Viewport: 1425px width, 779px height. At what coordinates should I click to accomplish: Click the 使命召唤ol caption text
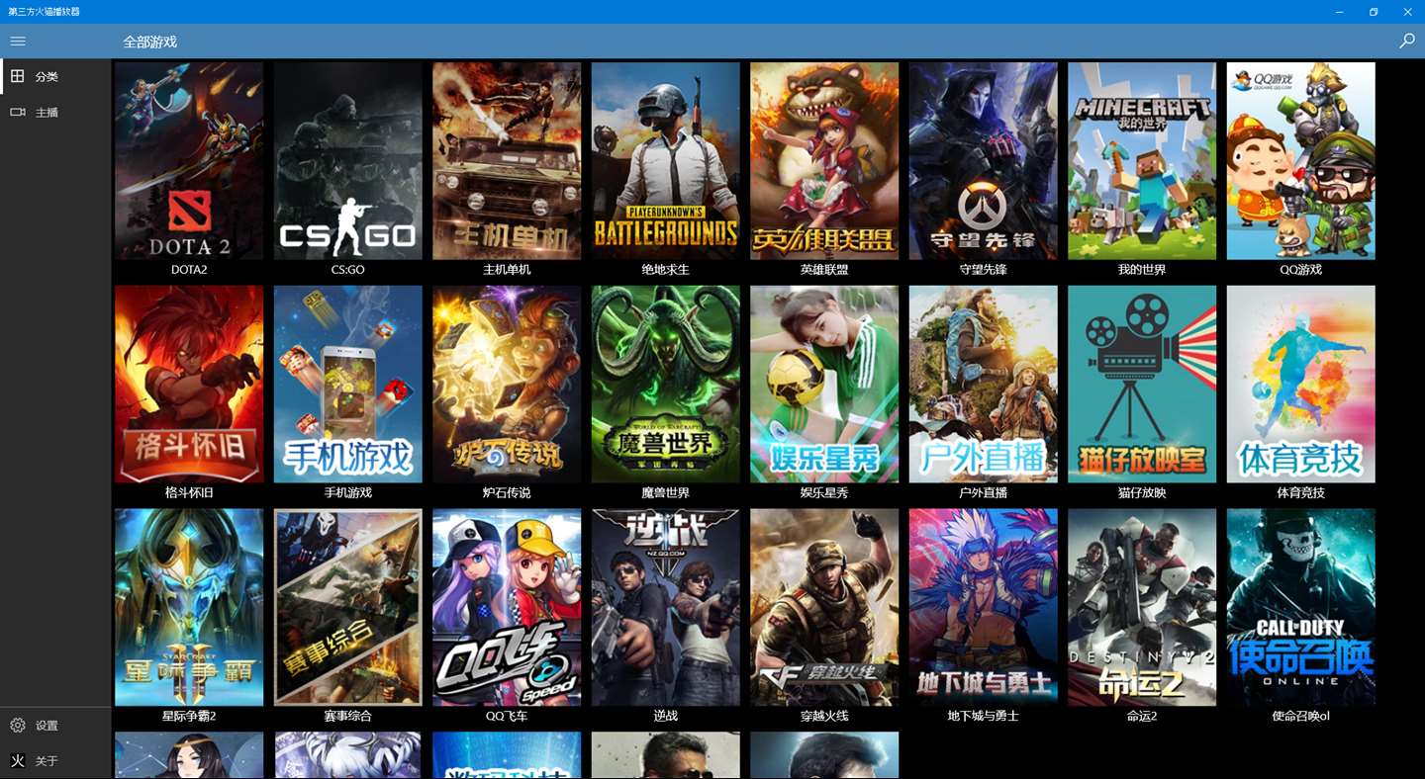pos(1301,717)
